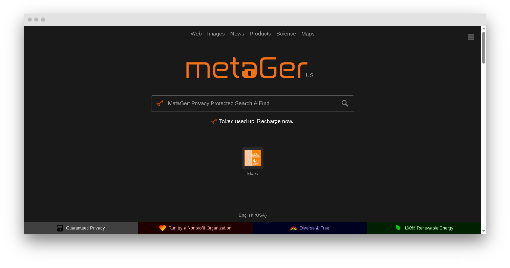Click the heart icon for Nonprofit Organization

click(x=163, y=228)
